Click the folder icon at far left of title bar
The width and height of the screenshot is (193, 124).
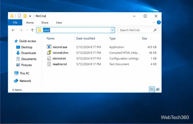(12, 16)
